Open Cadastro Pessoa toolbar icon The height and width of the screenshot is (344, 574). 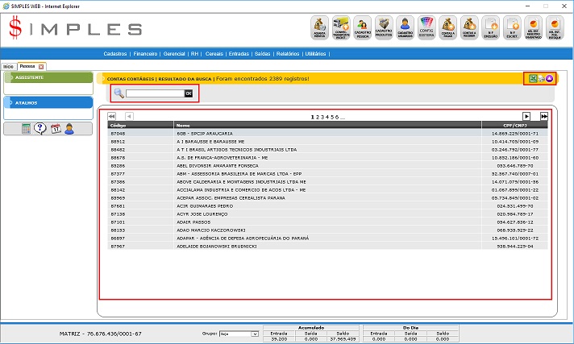362,27
